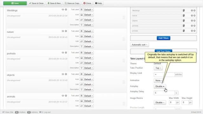Open the Image Resize Disable dropdown

(x=160, y=103)
